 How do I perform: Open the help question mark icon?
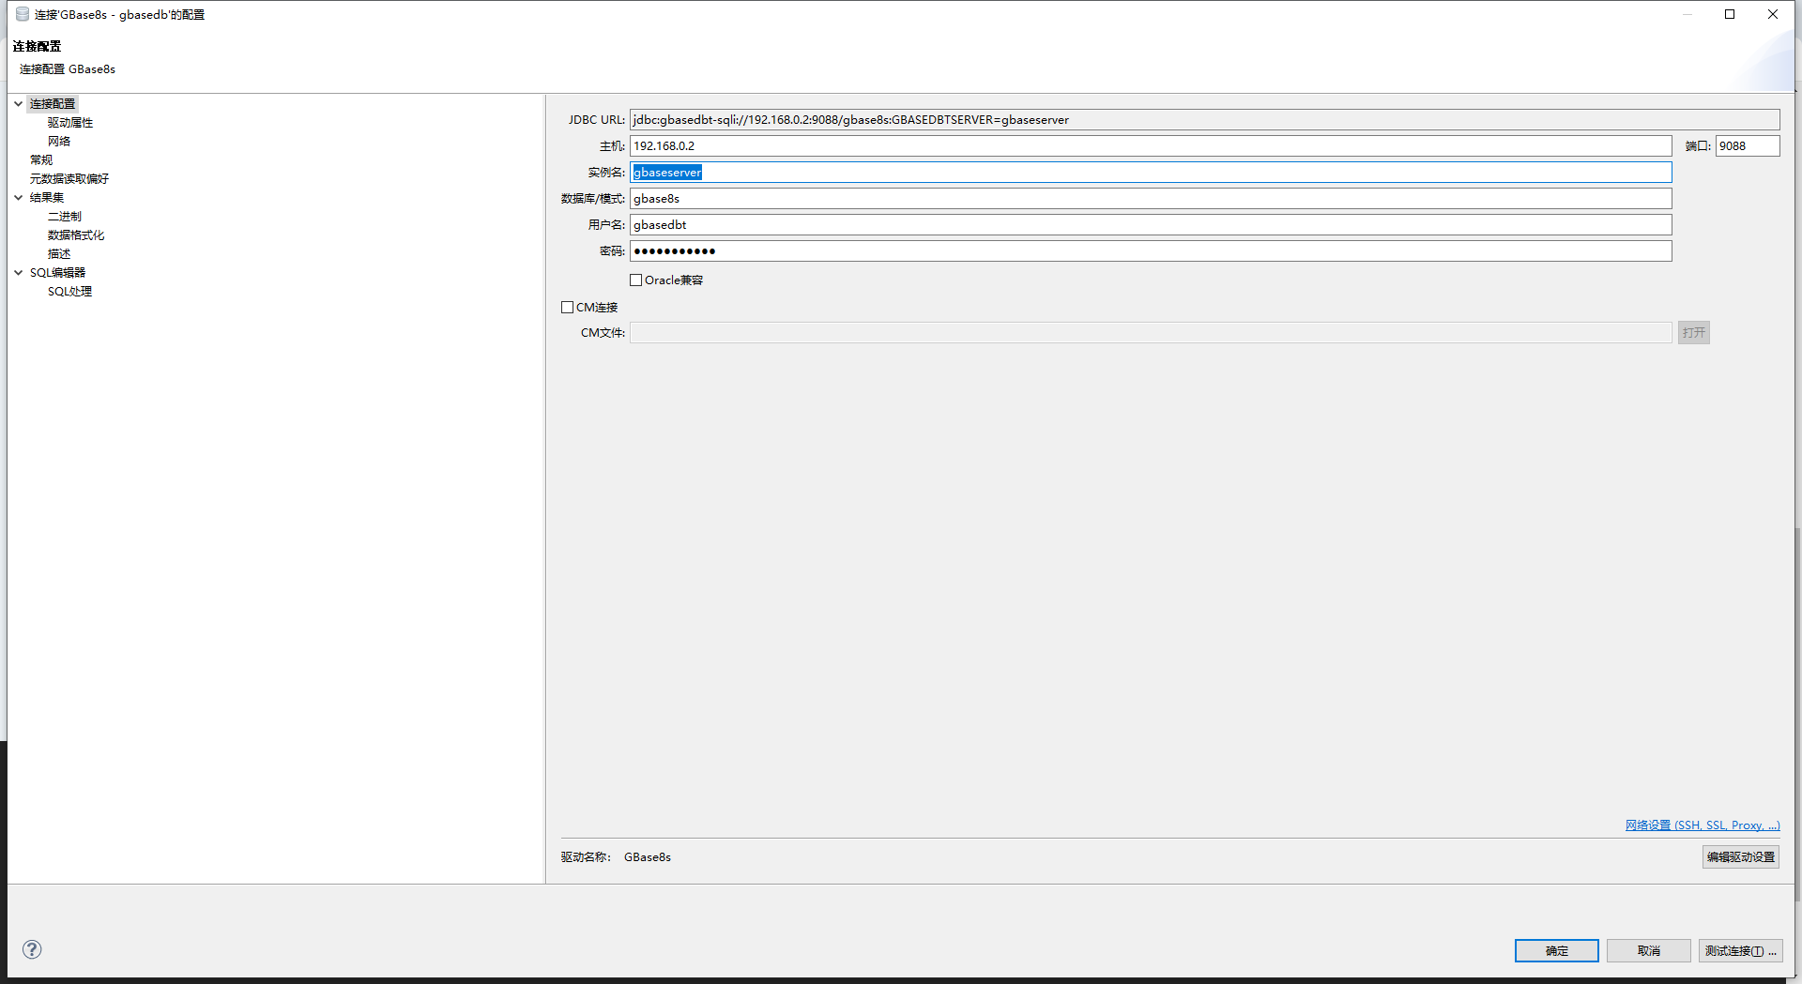pyautogui.click(x=32, y=949)
